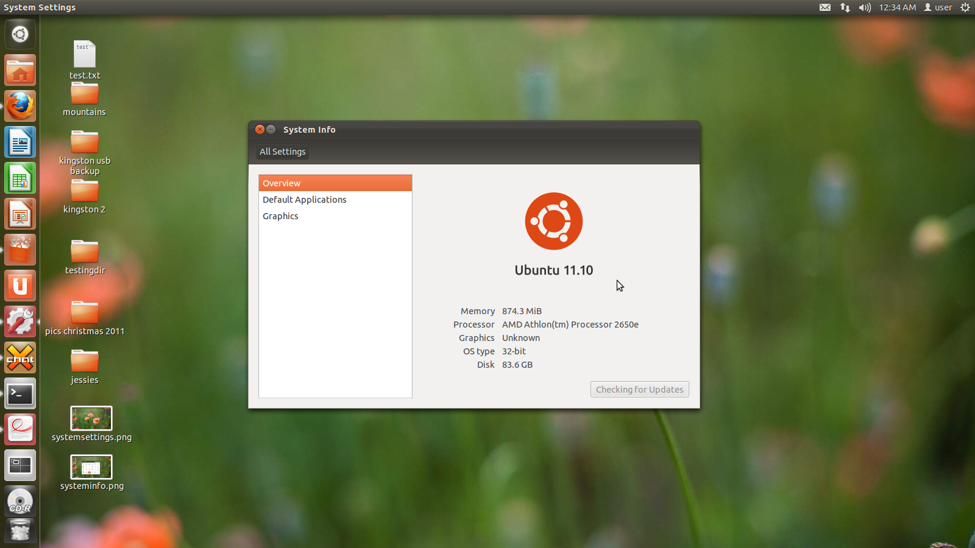Open the clock showing 12:34 AM
This screenshot has width=975, height=548.
coord(897,7)
